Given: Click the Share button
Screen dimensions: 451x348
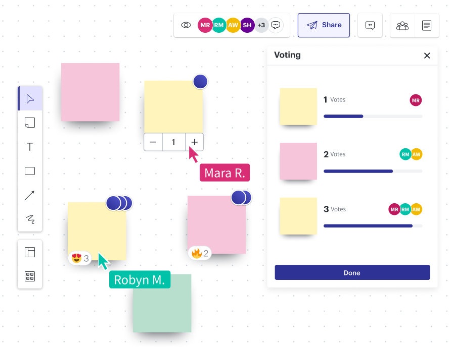Looking at the screenshot, I should [x=324, y=25].
